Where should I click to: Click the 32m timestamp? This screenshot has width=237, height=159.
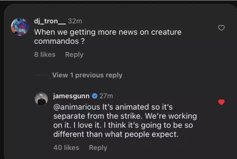tap(75, 21)
